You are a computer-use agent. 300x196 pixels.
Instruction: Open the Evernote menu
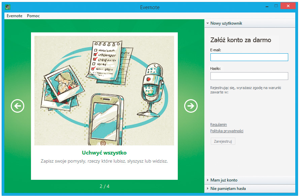coord(14,16)
